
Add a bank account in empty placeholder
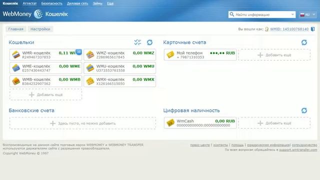pos(82,123)
